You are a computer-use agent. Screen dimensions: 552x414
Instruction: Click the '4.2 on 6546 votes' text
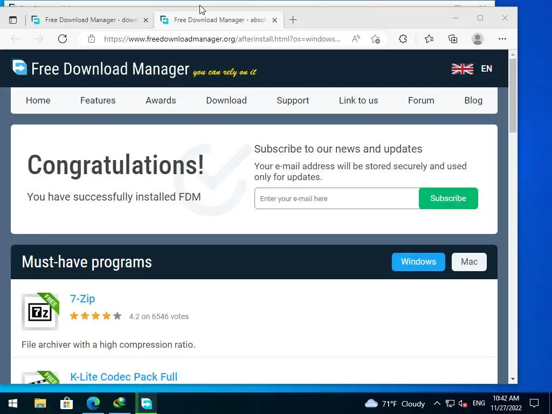[159, 316]
